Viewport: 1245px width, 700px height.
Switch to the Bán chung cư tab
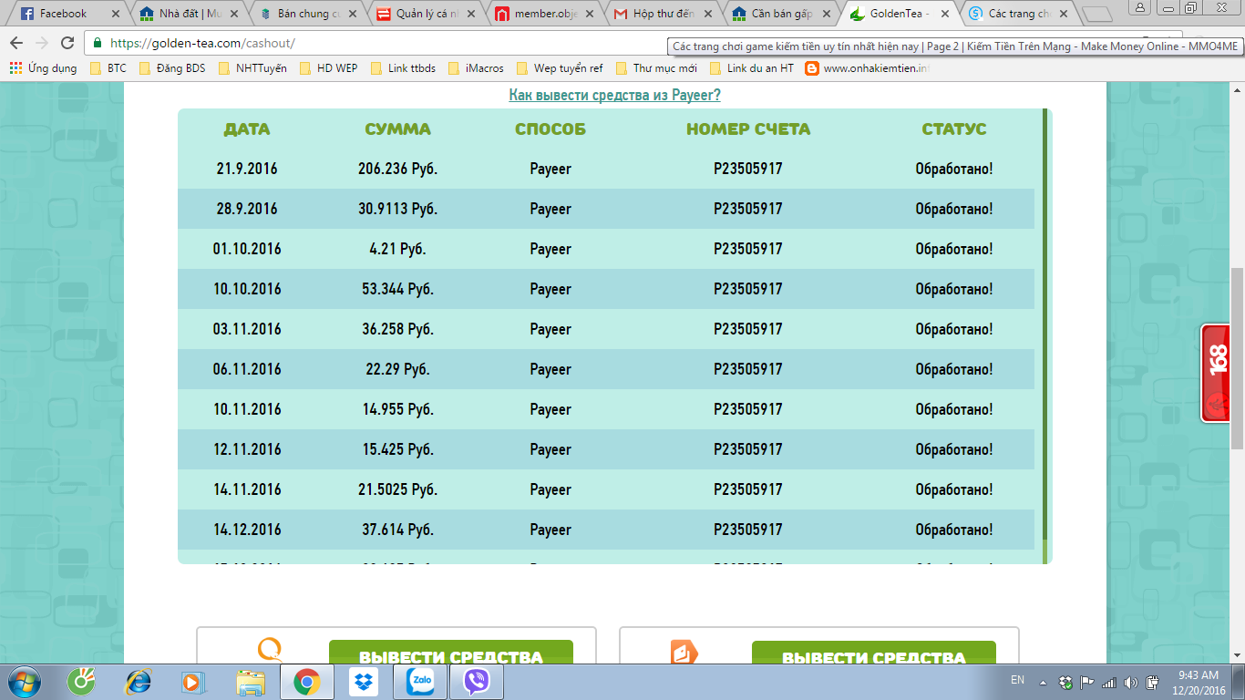[x=310, y=14]
